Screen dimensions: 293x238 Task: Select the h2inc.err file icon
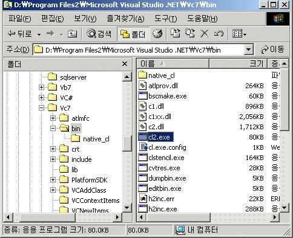[143, 199]
